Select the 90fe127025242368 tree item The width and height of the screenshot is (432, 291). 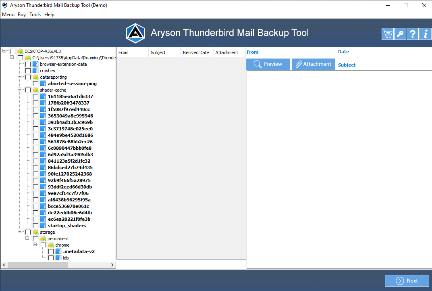coord(70,174)
